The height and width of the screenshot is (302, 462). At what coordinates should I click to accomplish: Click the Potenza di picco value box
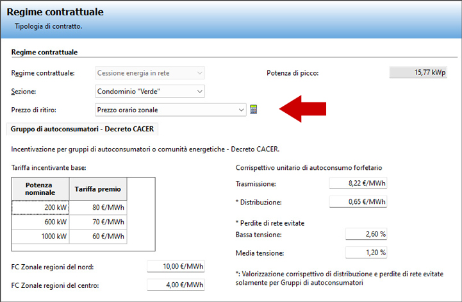click(x=418, y=72)
